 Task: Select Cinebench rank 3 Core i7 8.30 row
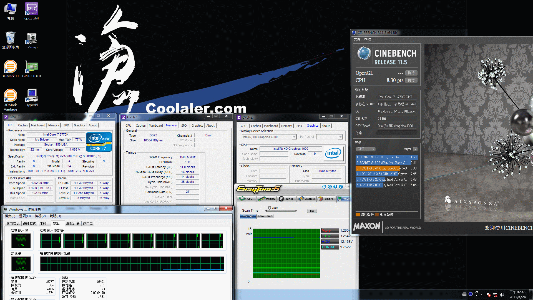pos(386,168)
